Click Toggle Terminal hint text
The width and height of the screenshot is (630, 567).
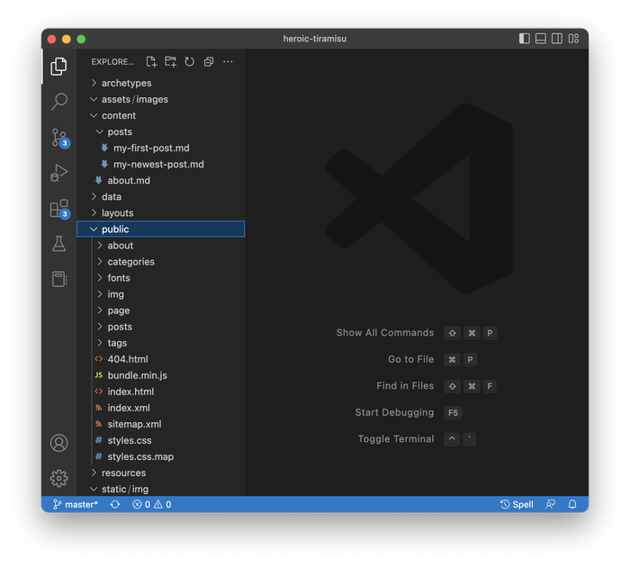click(396, 439)
